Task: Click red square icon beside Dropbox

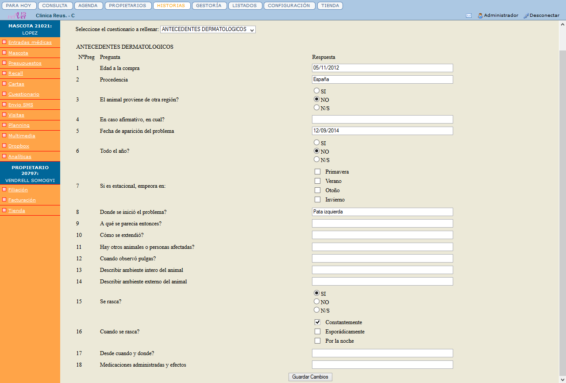Action: pyautogui.click(x=4, y=146)
